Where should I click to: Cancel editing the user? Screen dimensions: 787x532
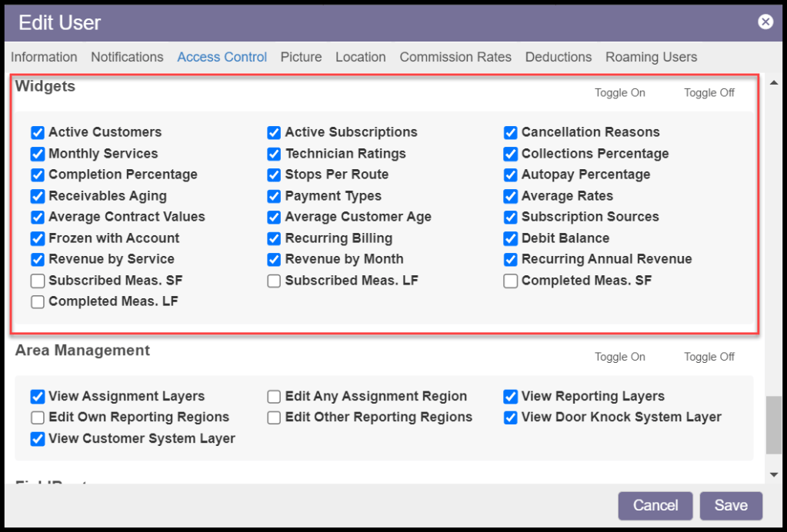[x=655, y=506]
